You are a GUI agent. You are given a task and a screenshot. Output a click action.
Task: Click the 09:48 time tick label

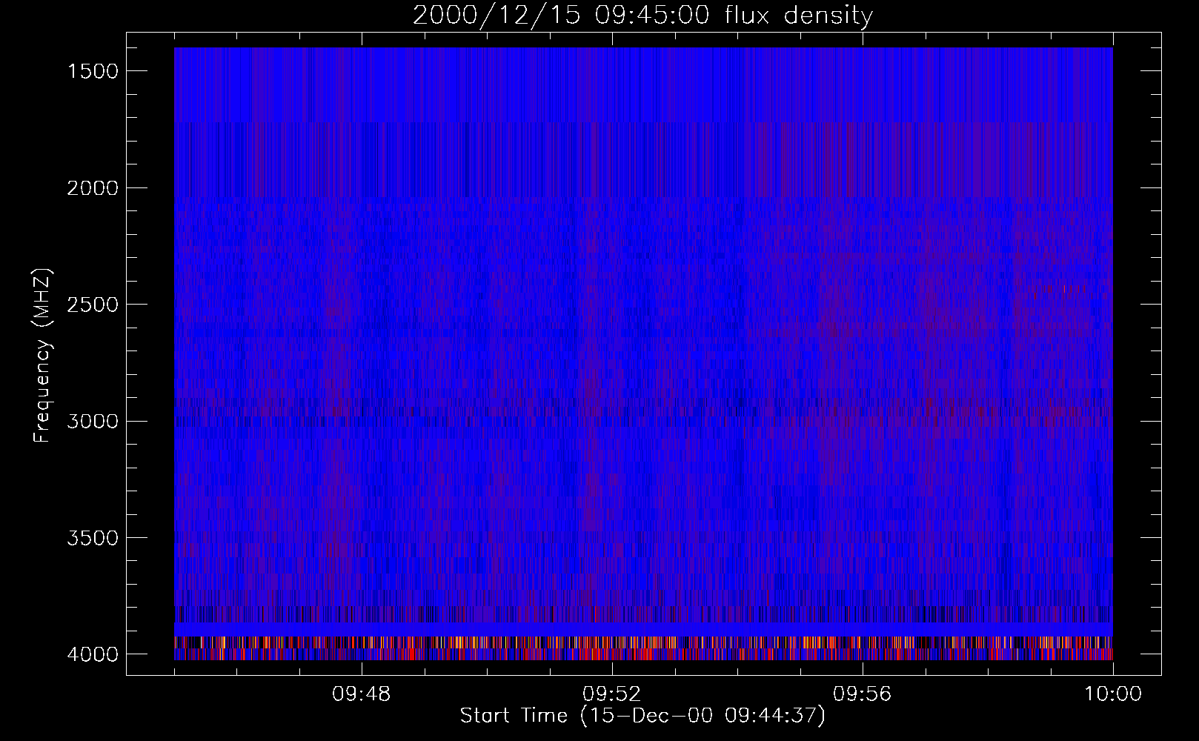[x=361, y=694]
